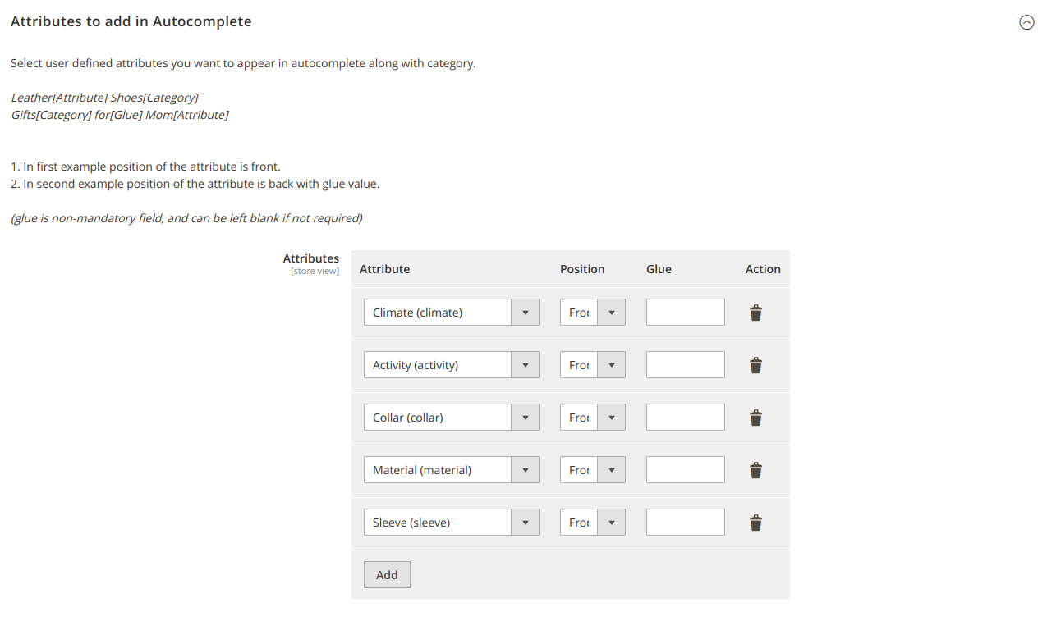Delete the Sleeve (sleeve) attribute row
1047x630 pixels.
(x=755, y=522)
